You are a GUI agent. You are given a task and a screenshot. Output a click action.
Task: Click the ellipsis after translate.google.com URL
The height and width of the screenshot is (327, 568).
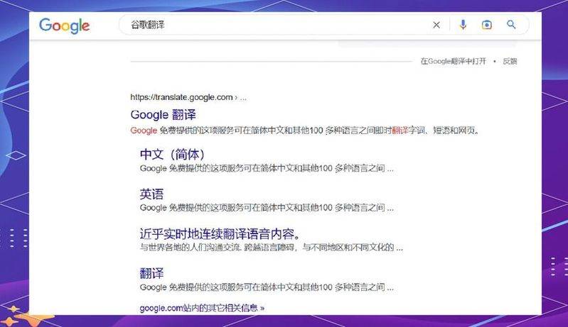coord(243,98)
